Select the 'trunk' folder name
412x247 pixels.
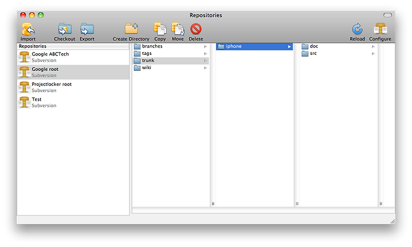pos(148,61)
